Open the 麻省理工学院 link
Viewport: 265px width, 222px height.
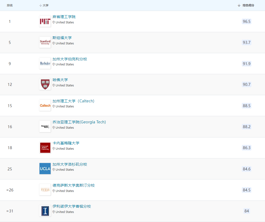(64, 17)
